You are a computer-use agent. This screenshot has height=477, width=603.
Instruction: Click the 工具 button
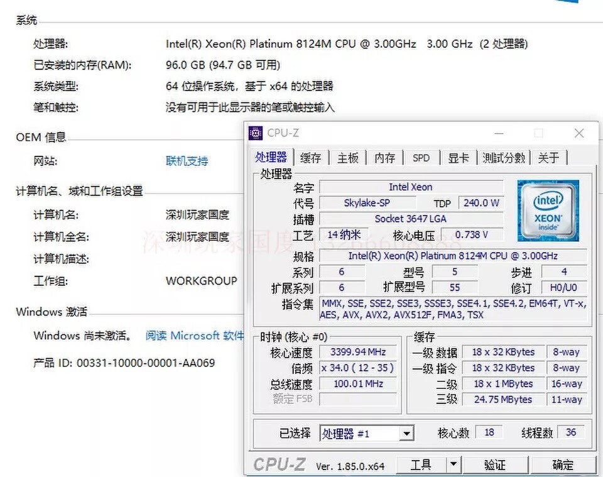(421, 464)
